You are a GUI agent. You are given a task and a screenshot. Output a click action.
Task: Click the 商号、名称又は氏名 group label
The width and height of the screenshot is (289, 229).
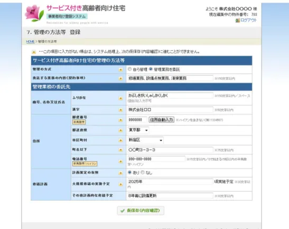49,102
